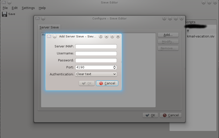Click the Add... button in Configure dialog
This screenshot has width=219, height=138.
pos(168,35)
